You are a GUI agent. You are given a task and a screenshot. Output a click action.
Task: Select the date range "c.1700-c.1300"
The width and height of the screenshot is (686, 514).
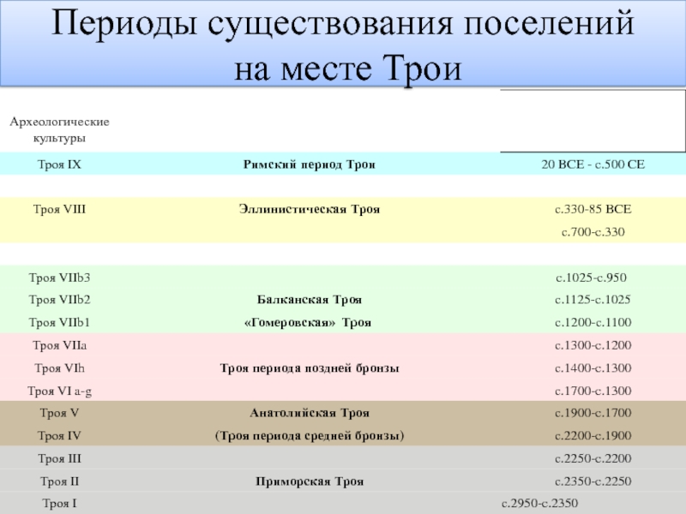pyautogui.click(x=593, y=391)
